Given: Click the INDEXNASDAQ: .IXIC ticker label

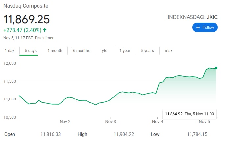Looking at the screenshot, I should (193, 17).
